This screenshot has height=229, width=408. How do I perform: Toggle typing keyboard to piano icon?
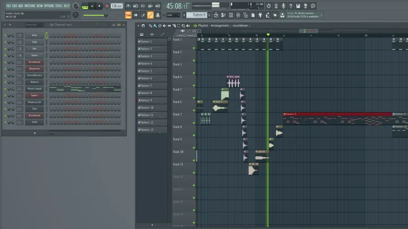(128, 15)
